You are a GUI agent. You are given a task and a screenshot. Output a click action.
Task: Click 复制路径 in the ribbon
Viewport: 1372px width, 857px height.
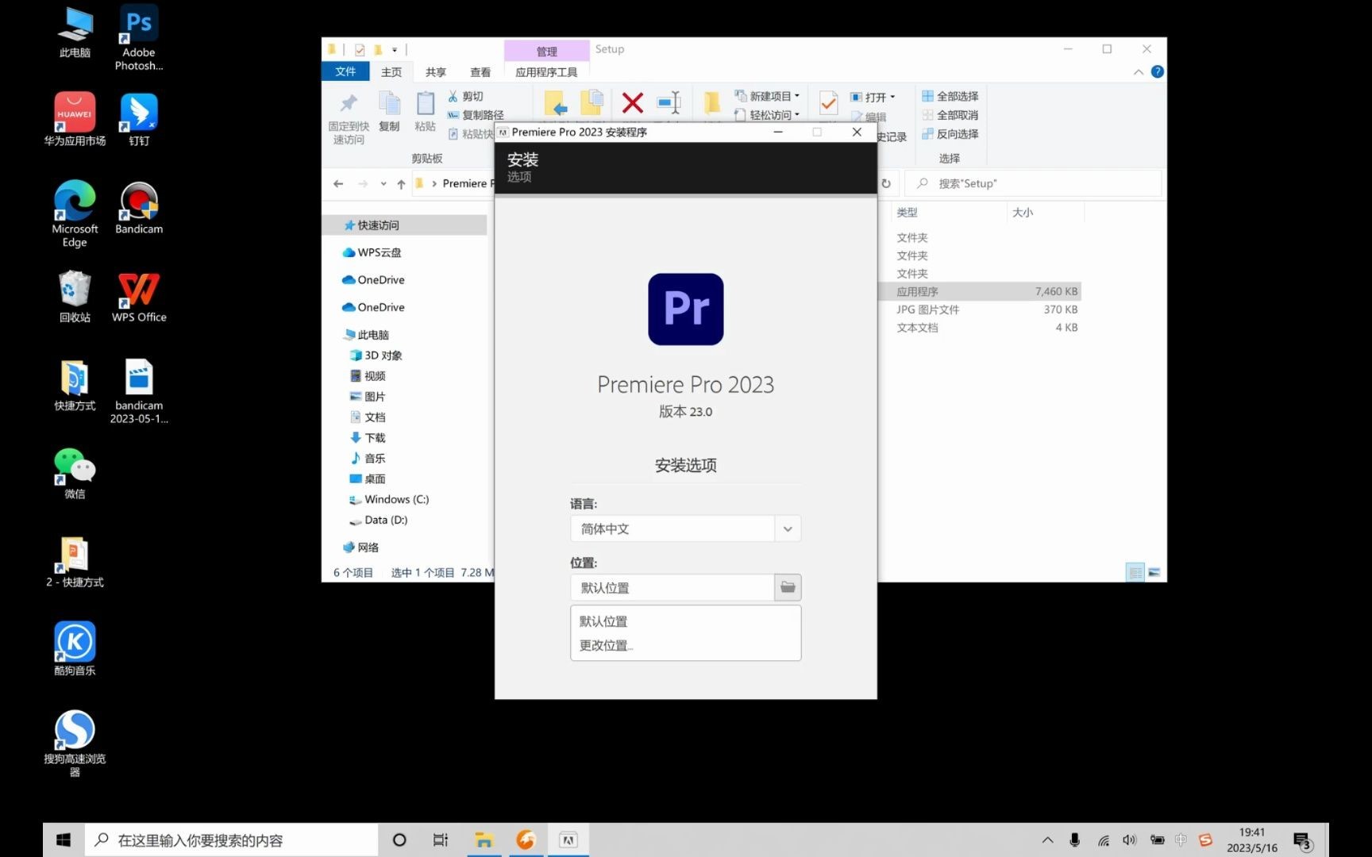click(x=476, y=115)
